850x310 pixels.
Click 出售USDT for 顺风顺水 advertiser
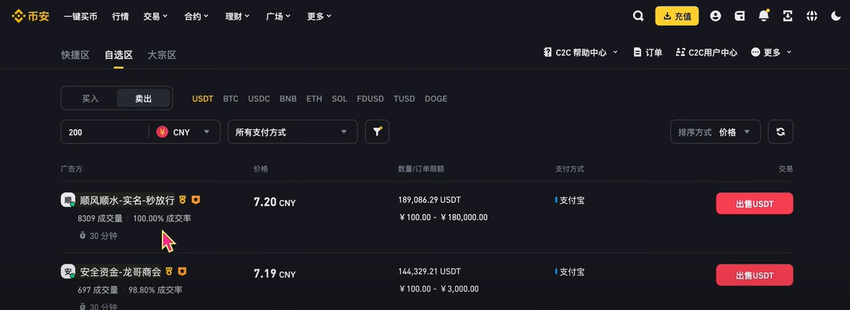point(755,204)
